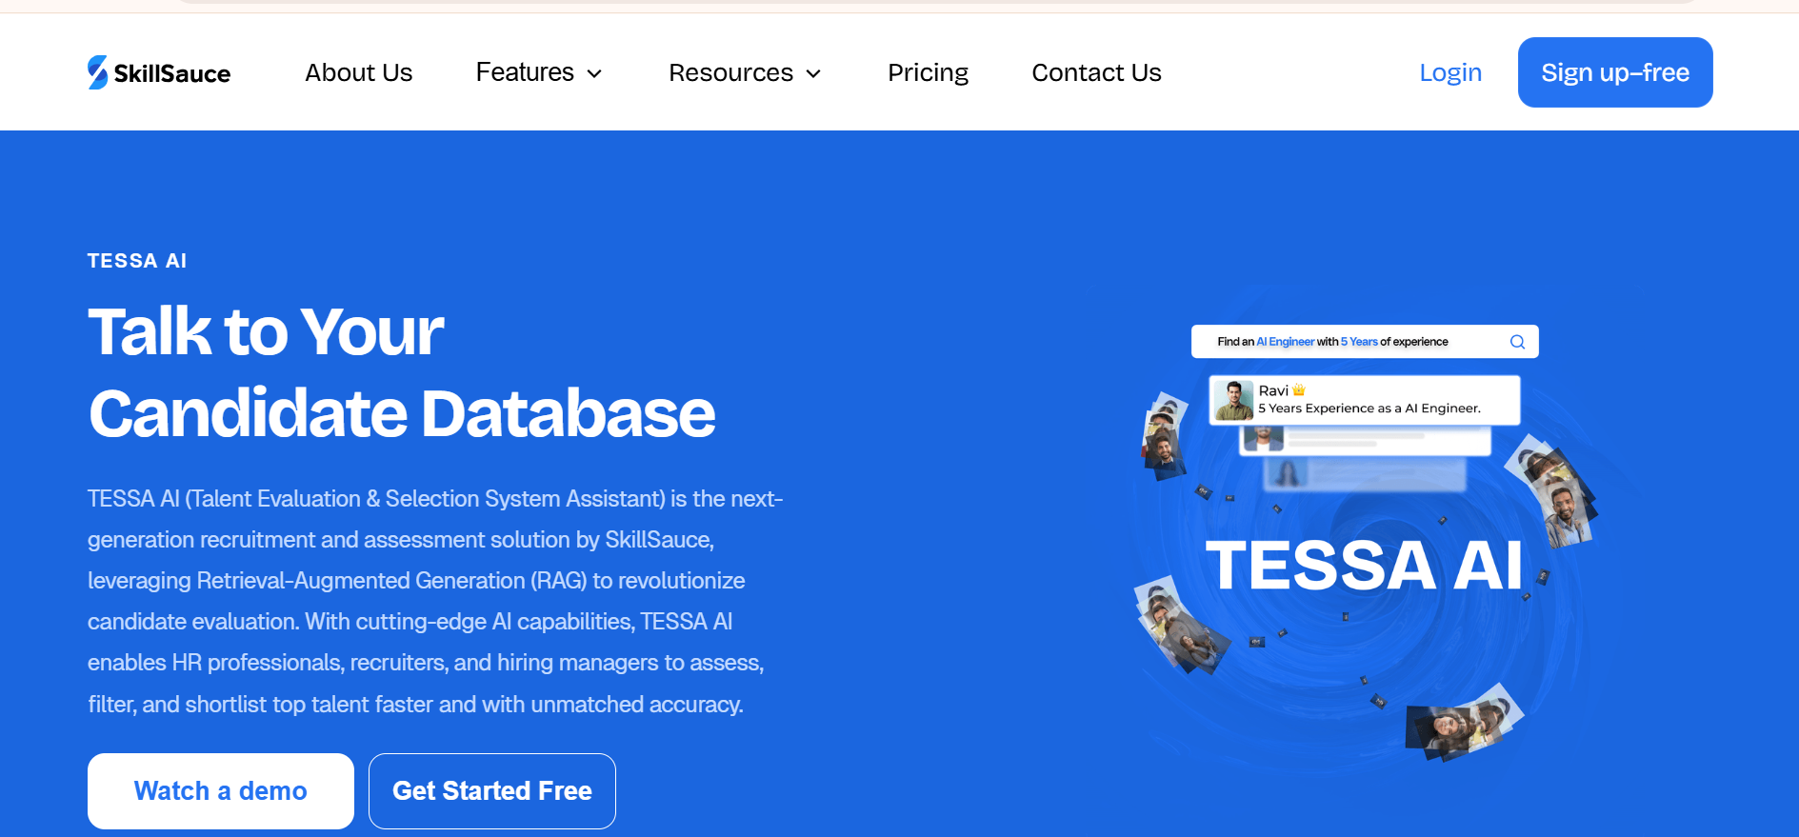Click the Sign up-free button
1799x837 pixels.
coord(1615,72)
